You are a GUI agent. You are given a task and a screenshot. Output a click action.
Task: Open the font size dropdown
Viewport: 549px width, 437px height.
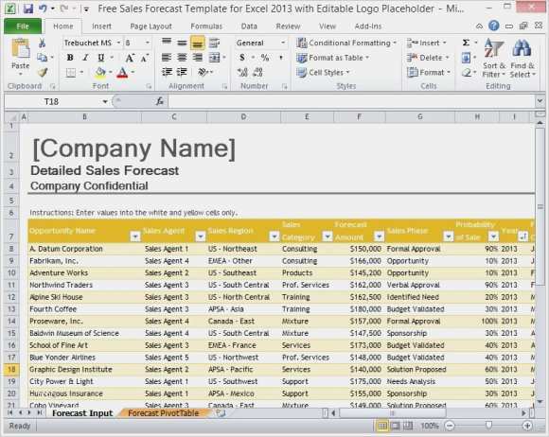click(148, 43)
